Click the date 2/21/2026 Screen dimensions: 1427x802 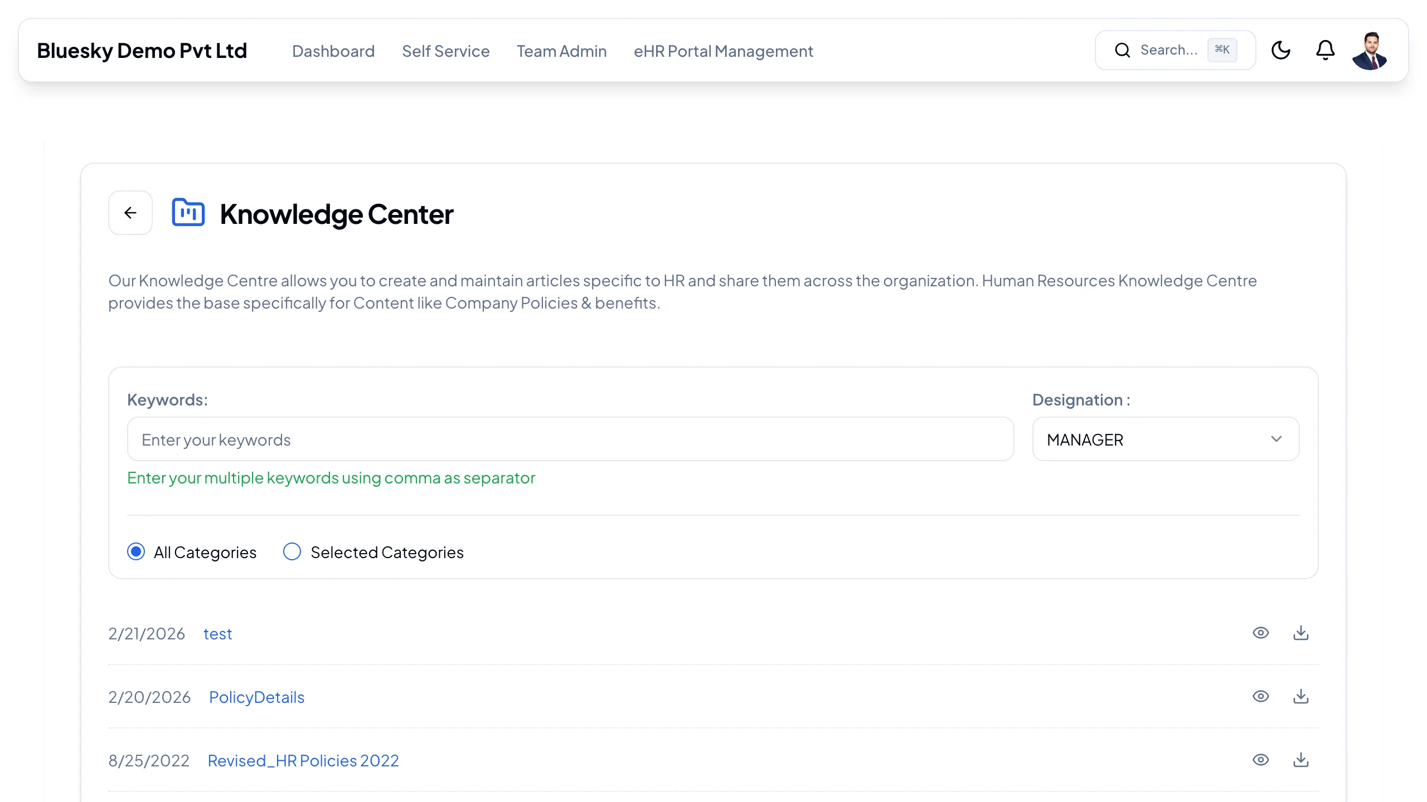[147, 634]
